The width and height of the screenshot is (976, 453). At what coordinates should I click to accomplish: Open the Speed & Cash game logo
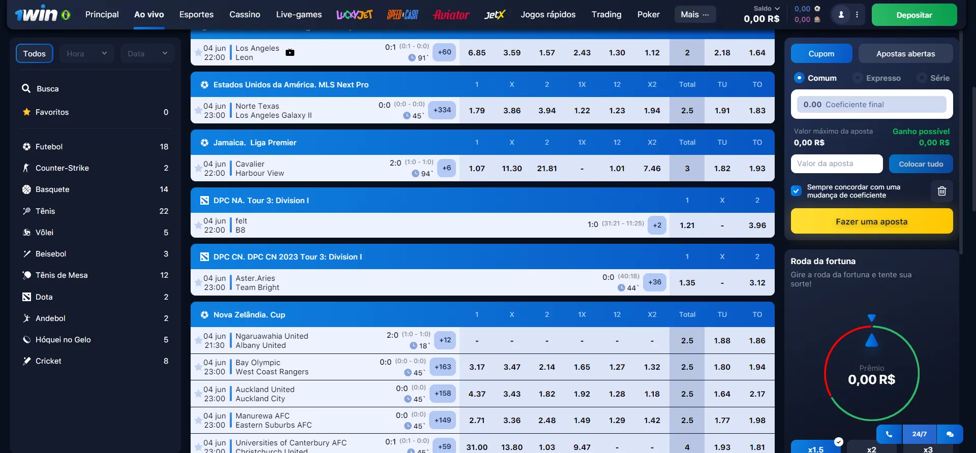tap(403, 15)
